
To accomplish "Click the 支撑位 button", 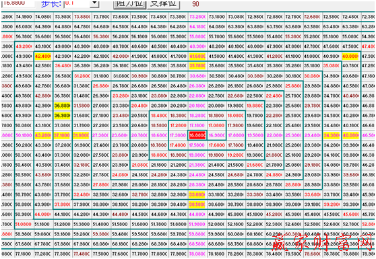I will tap(163, 4).
